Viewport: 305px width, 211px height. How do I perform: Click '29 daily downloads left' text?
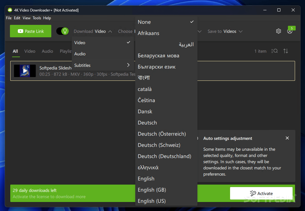[35, 190]
